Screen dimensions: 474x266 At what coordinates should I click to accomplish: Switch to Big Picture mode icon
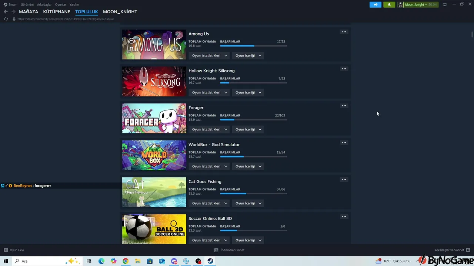(x=445, y=4)
